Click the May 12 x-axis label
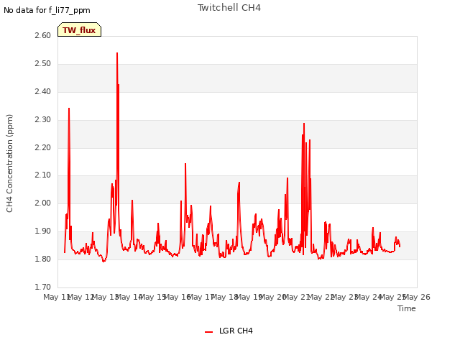460x345 pixels. (x=81, y=297)
